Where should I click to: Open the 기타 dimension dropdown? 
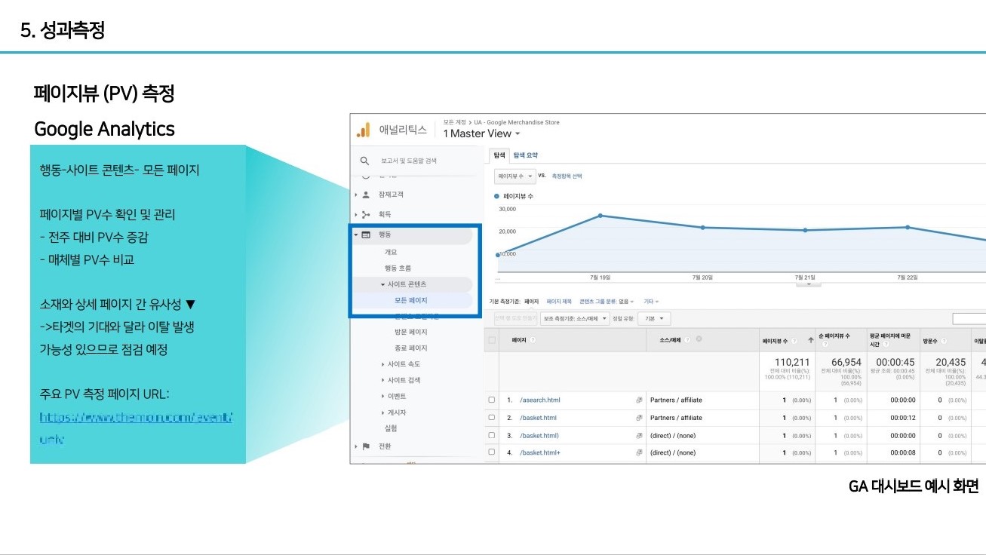click(x=650, y=302)
